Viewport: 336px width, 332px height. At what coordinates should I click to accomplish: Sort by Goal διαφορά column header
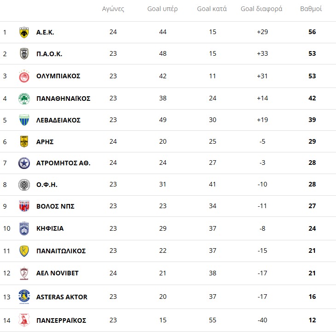261,9
